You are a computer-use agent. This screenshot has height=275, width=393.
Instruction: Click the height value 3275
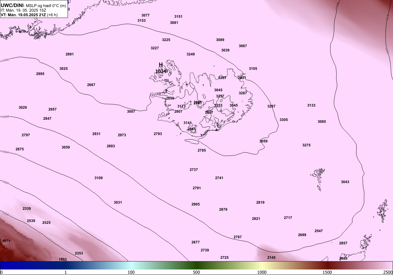click(306, 145)
